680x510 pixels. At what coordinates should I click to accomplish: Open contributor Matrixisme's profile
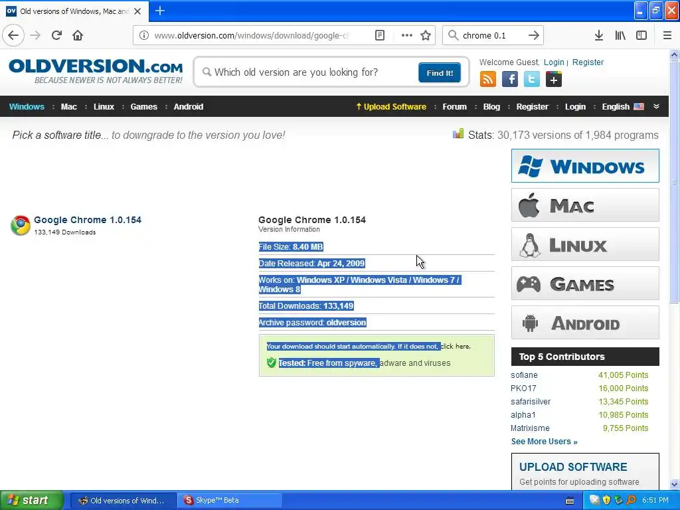tap(530, 428)
